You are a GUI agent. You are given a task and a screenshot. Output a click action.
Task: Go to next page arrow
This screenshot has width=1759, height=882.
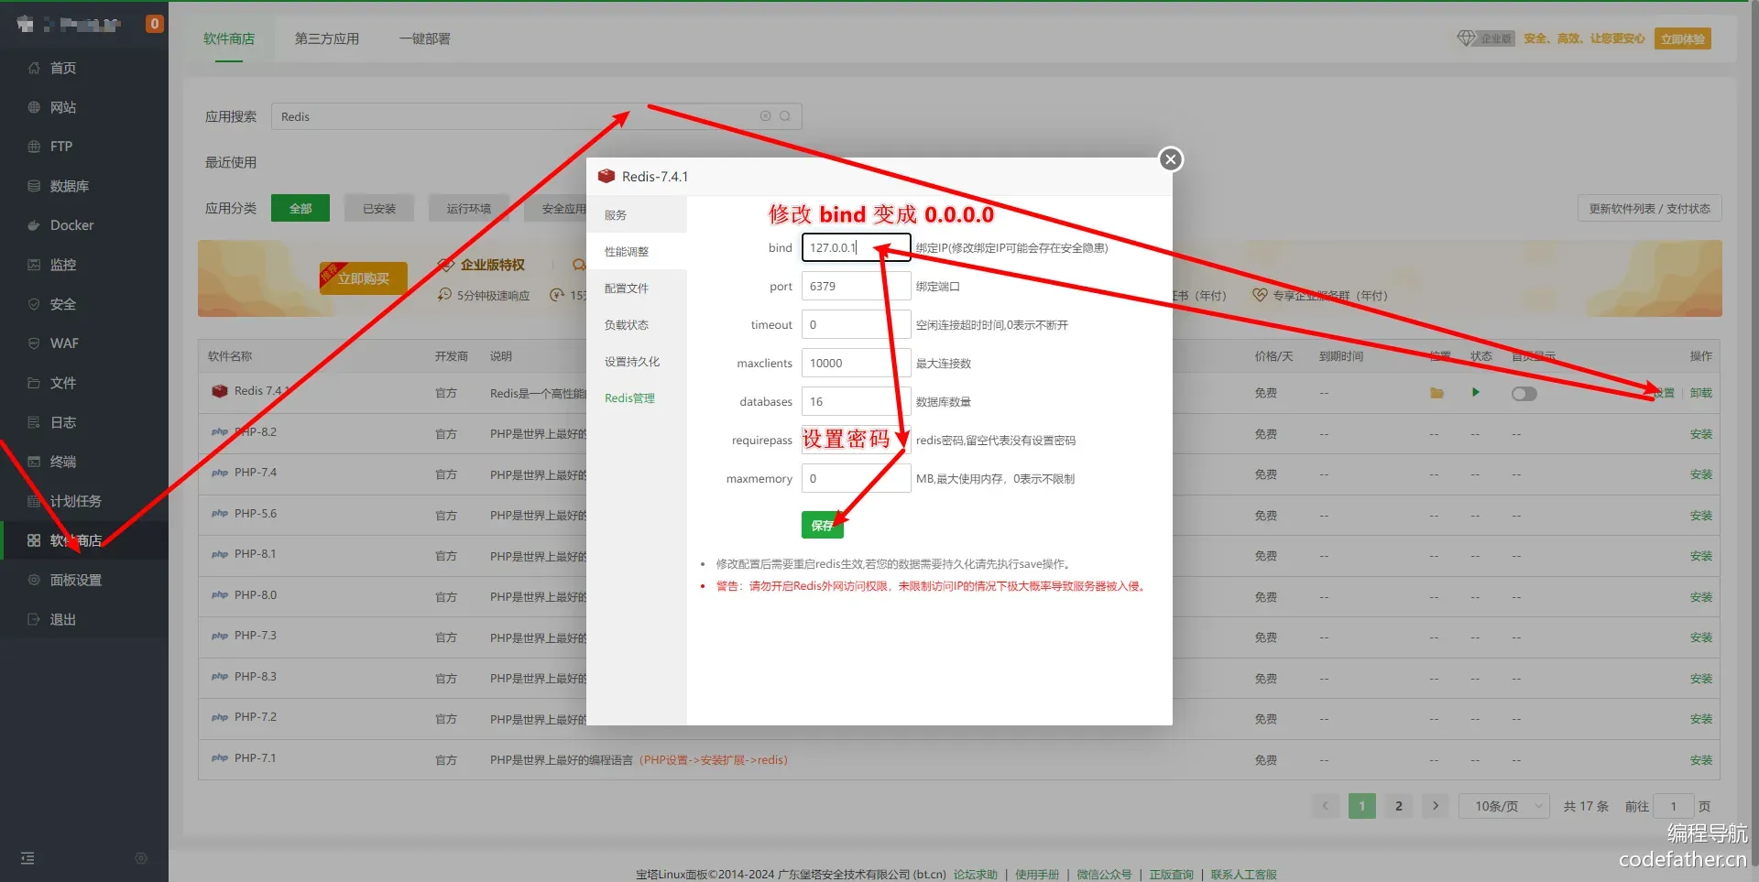pyautogui.click(x=1436, y=806)
